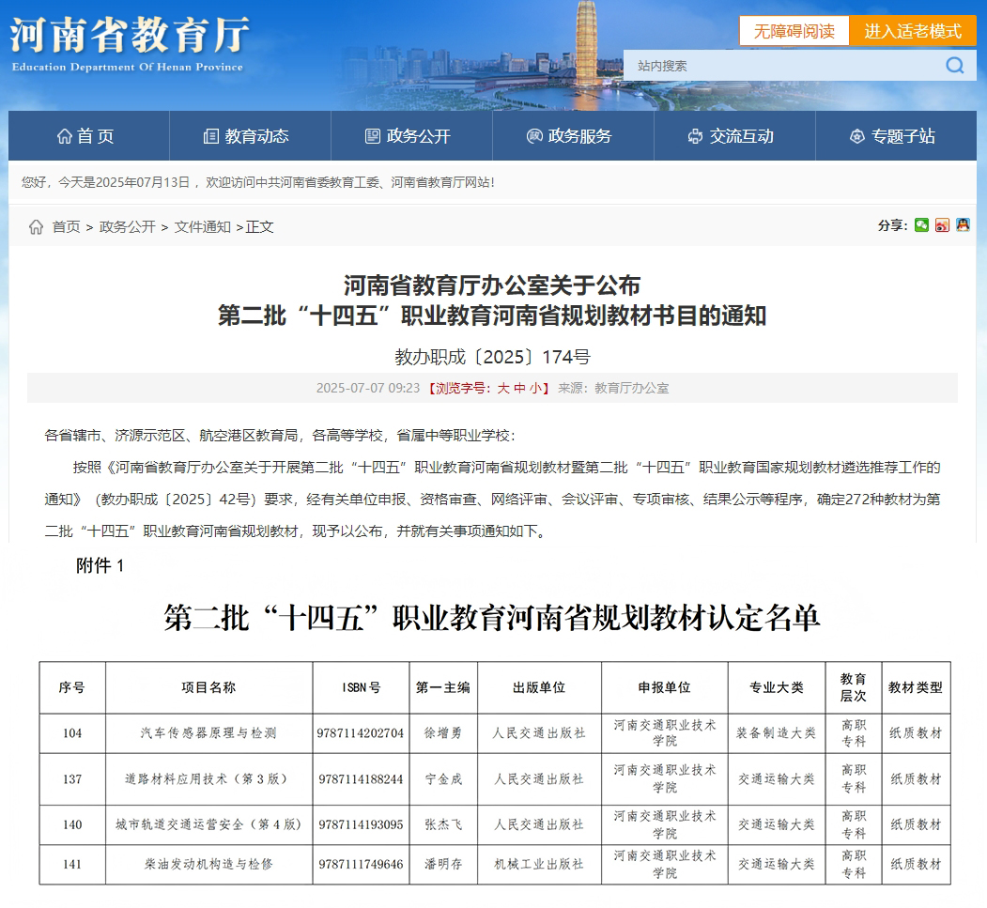Viewport: 987px width, 908px height.
Task: Click 文件通知 breadcrumb link
Action: 202,227
